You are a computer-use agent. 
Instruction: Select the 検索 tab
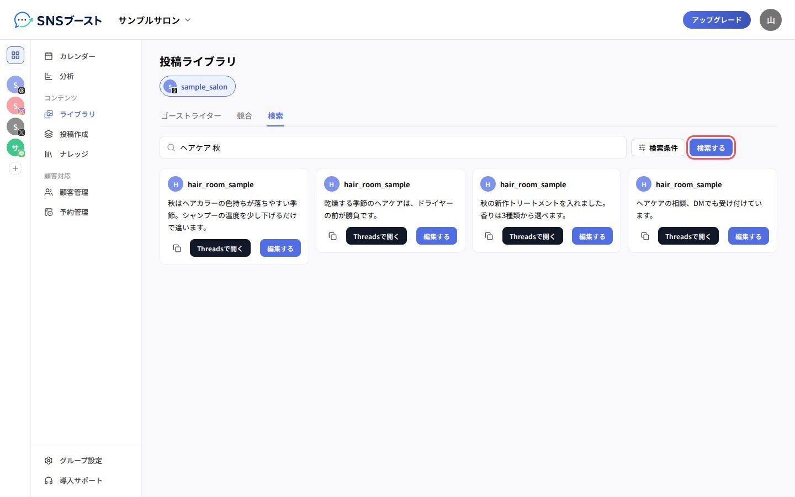click(x=275, y=116)
